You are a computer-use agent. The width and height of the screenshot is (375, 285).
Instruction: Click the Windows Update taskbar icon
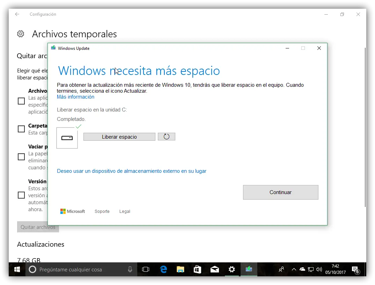(249, 269)
